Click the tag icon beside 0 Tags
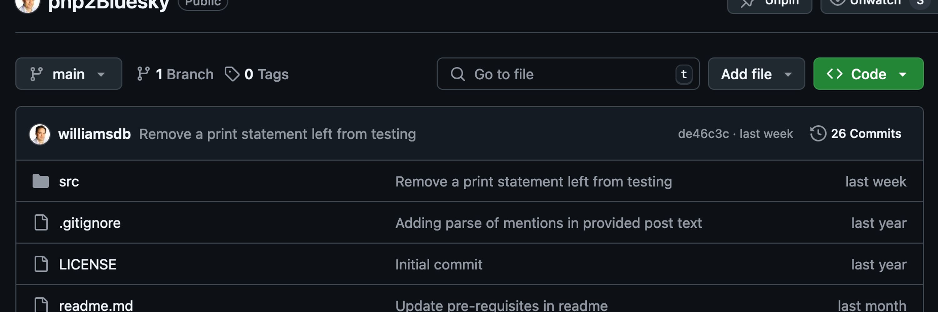This screenshot has width=938, height=312. click(232, 74)
